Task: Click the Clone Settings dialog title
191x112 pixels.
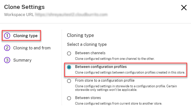Action: pyautogui.click(x=24, y=7)
